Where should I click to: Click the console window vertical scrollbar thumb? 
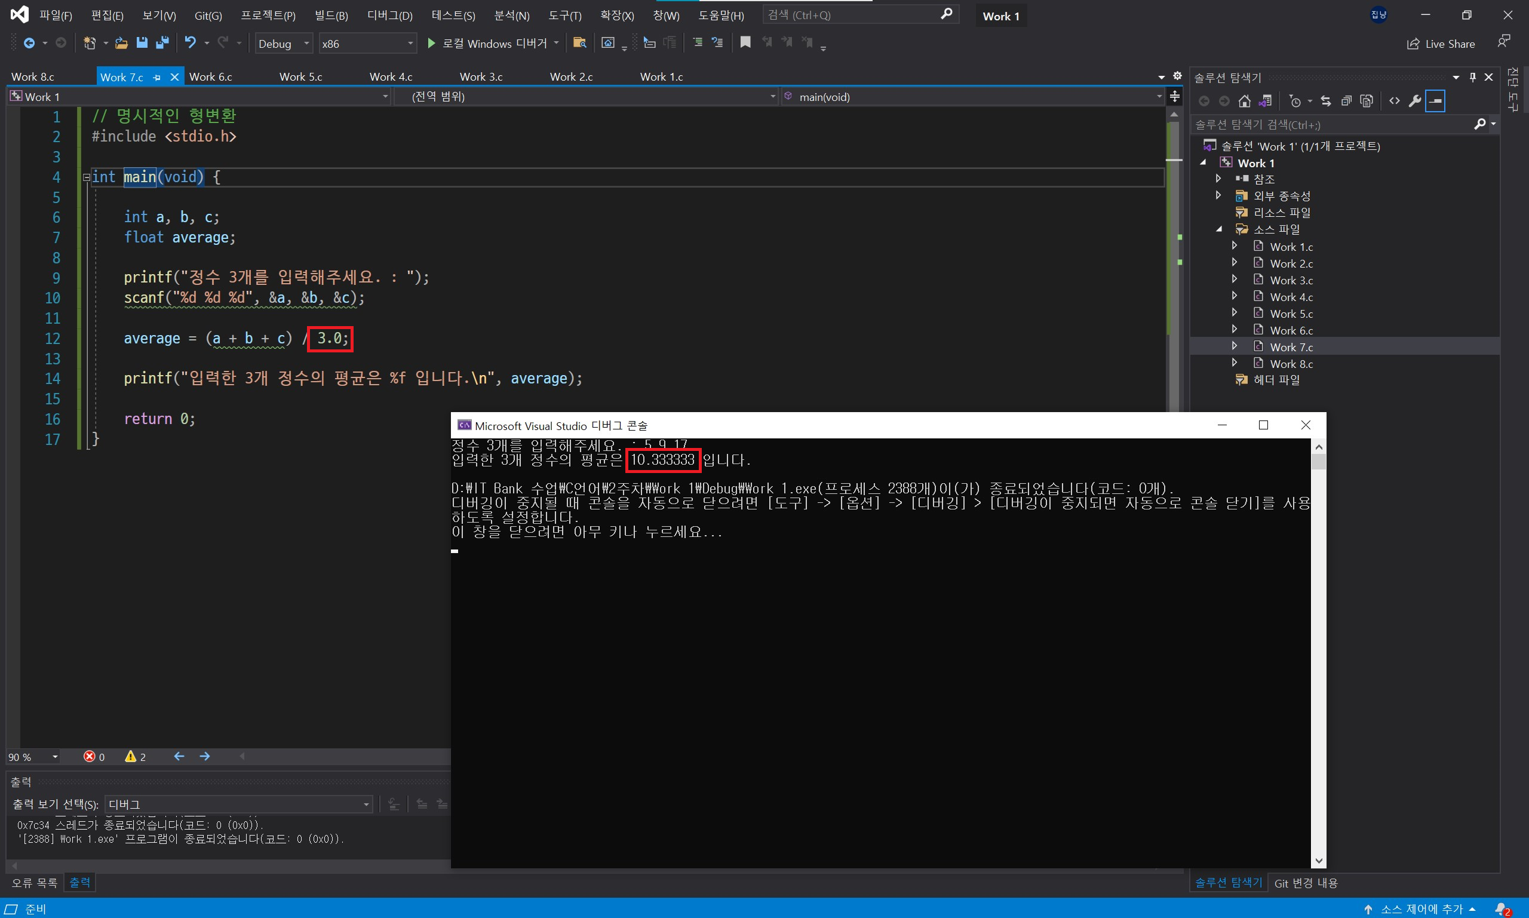[x=1319, y=462]
